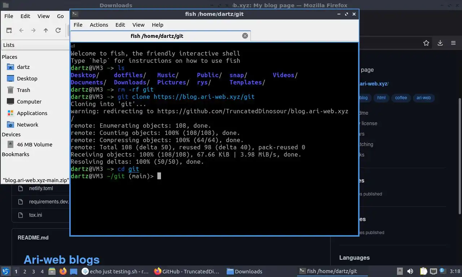Open the Firefox downloads panel
Screen dimensions: 462x277
click(x=440, y=43)
